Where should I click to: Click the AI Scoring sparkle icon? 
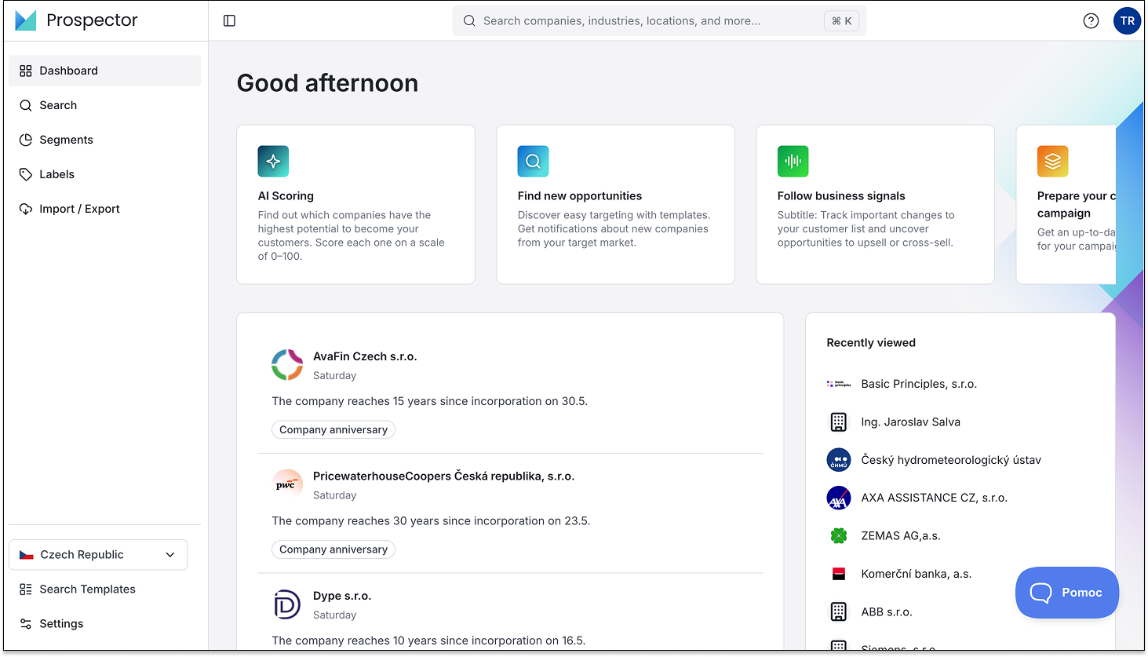coord(273,161)
